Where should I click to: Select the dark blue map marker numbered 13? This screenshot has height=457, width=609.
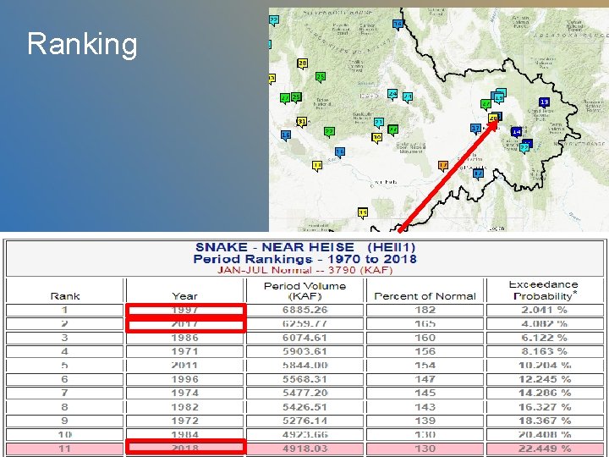pyautogui.click(x=544, y=102)
